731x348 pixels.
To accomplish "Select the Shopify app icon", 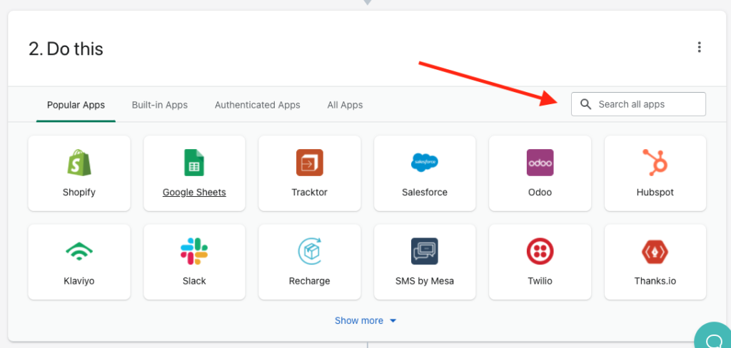I will click(x=79, y=163).
